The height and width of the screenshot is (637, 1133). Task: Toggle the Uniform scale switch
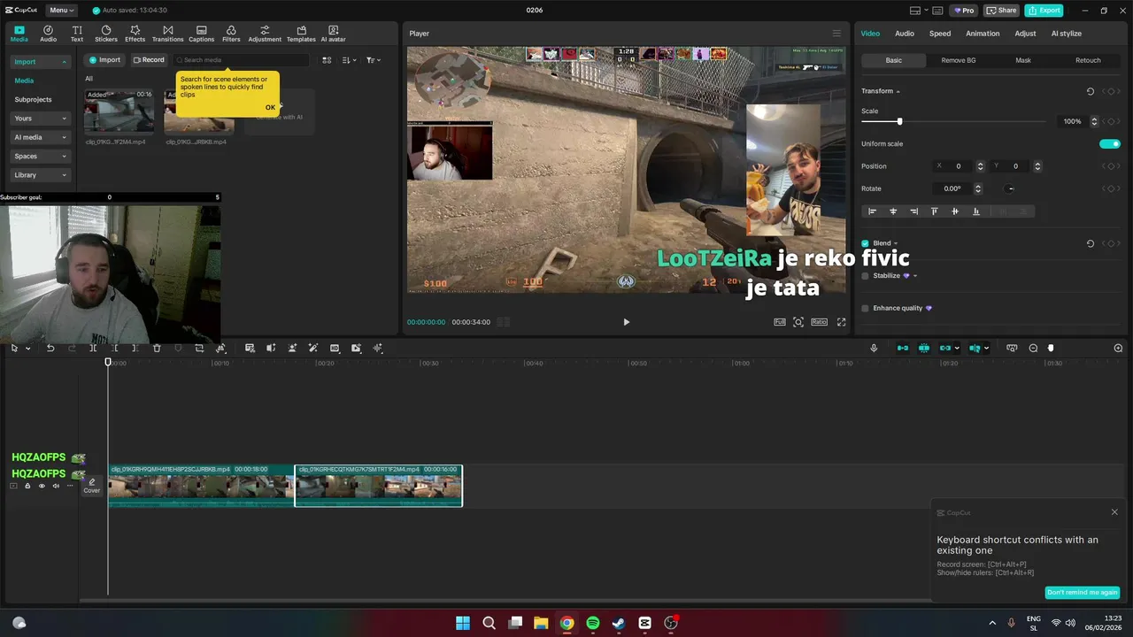click(1110, 144)
